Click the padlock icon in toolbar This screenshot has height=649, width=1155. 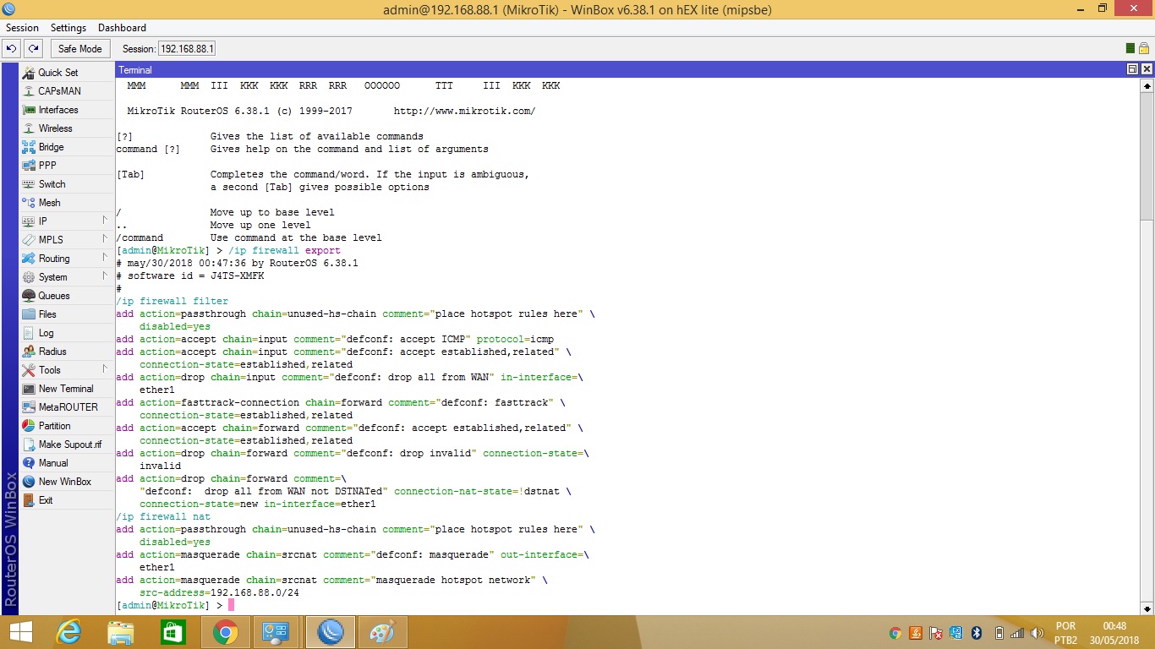coord(1143,49)
